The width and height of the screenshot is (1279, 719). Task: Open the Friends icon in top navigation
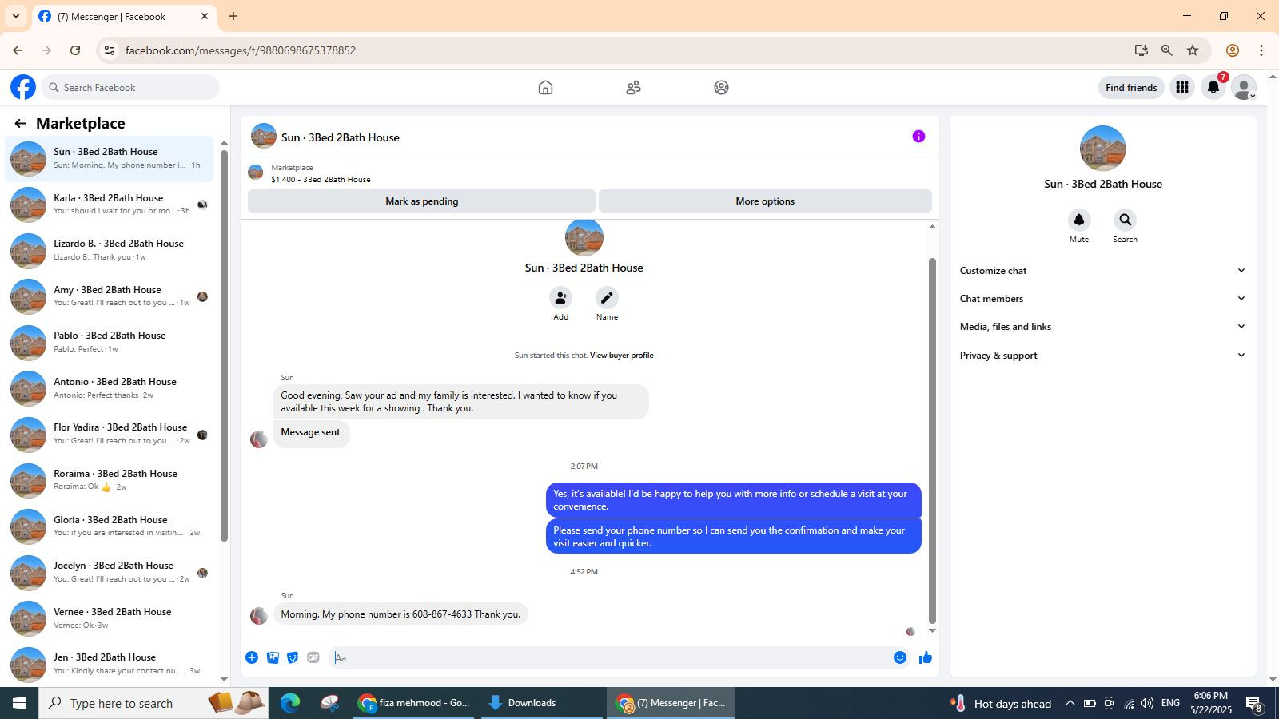point(633,88)
